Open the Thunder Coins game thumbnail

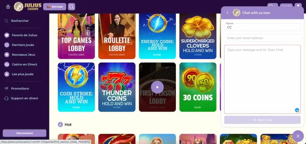[x=117, y=87]
